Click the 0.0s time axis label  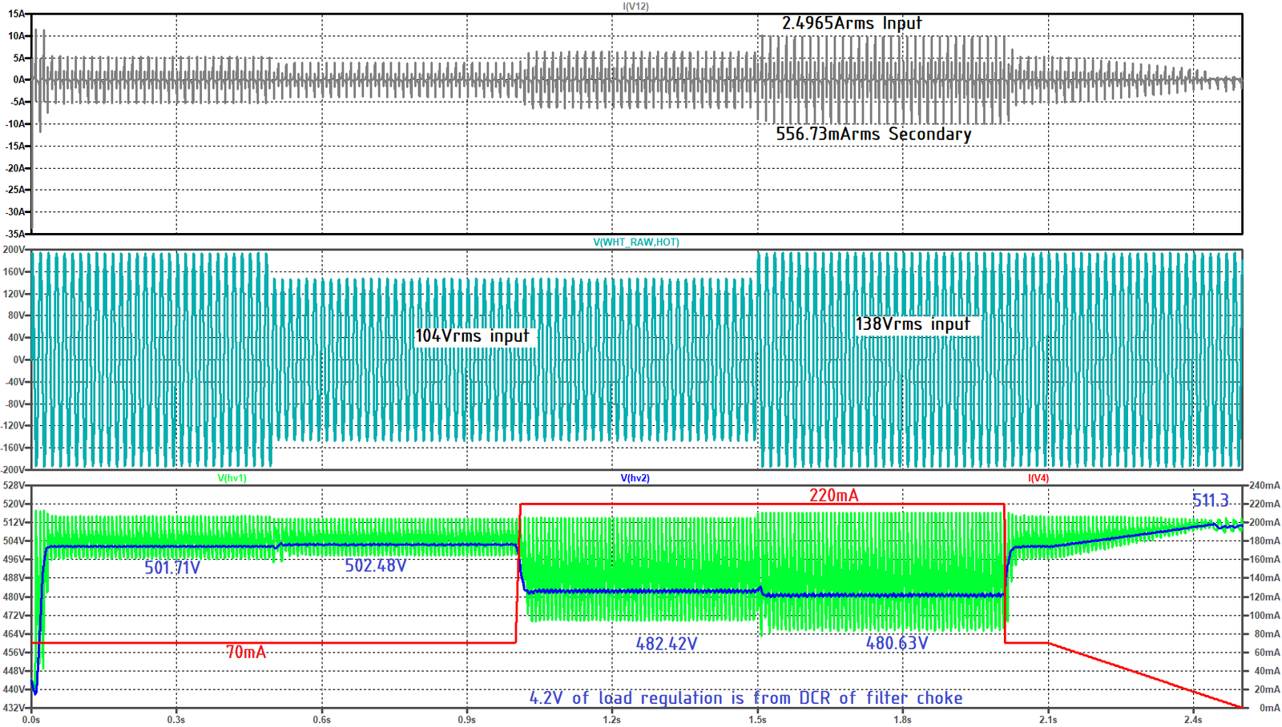(x=31, y=720)
